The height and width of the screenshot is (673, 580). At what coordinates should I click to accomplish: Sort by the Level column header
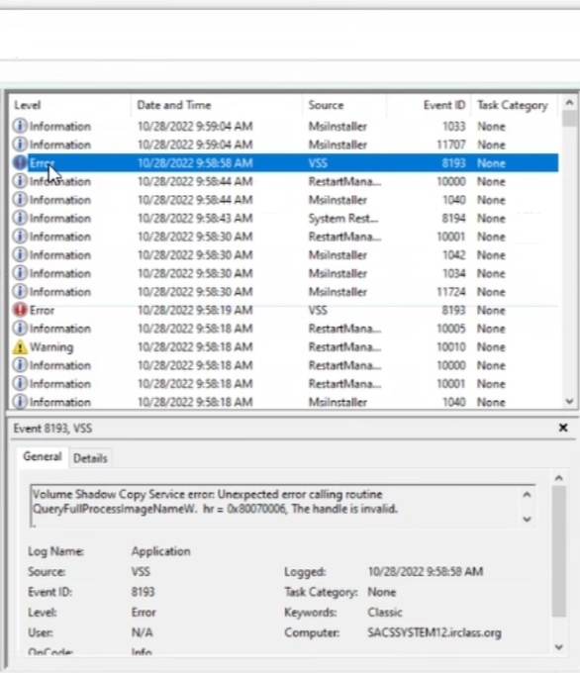pyautogui.click(x=70, y=105)
